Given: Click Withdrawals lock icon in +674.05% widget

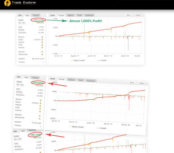Looking at the screenshot, I should (40, 119).
